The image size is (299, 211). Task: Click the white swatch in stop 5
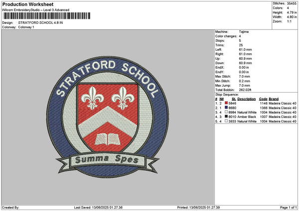coord(226,121)
